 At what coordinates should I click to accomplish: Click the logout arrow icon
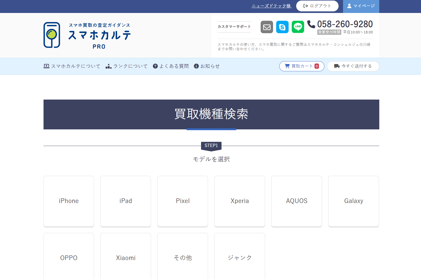tap(306, 6)
